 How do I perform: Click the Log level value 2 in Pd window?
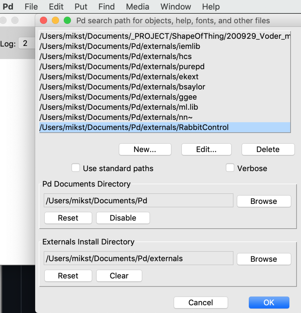(27, 43)
